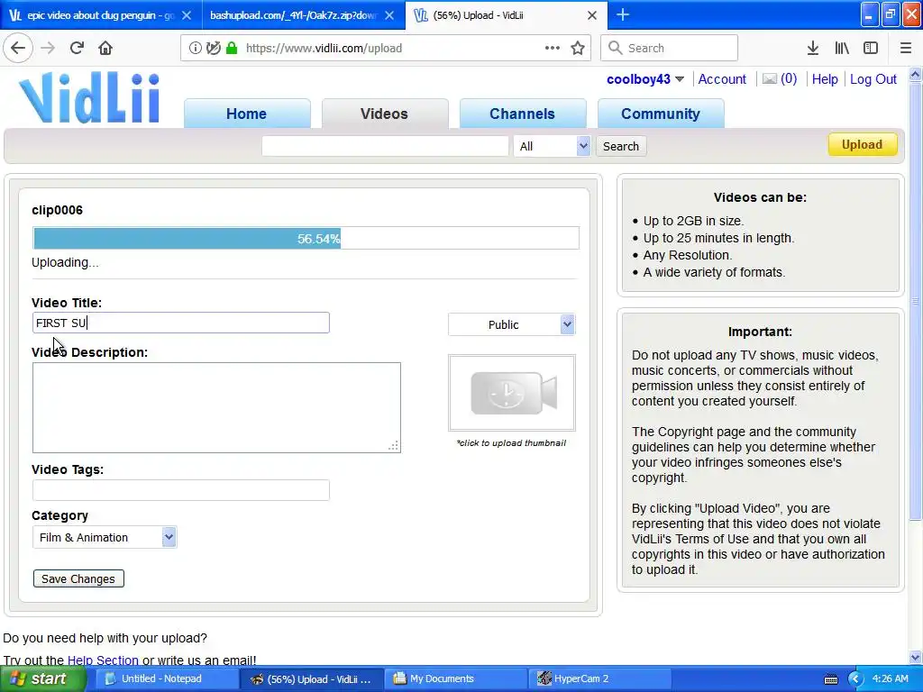This screenshot has width=923, height=692.
Task: Open the Help Section link
Action: tap(103, 660)
